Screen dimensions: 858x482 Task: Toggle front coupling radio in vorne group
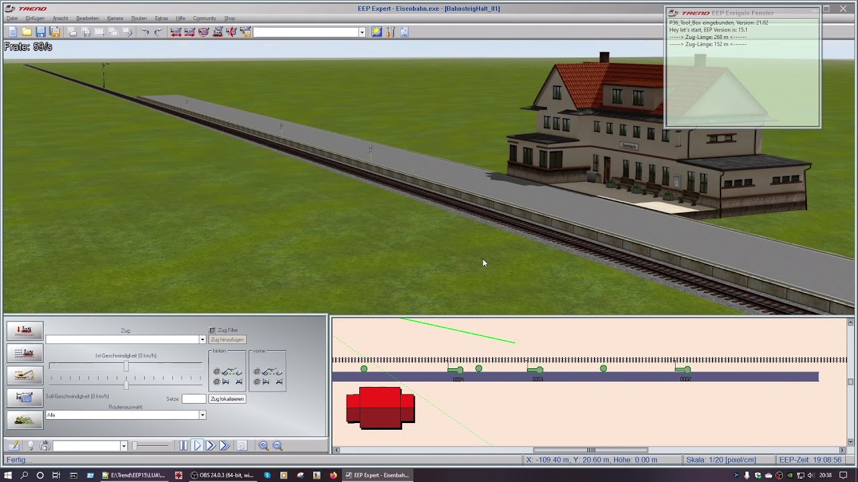(x=257, y=372)
